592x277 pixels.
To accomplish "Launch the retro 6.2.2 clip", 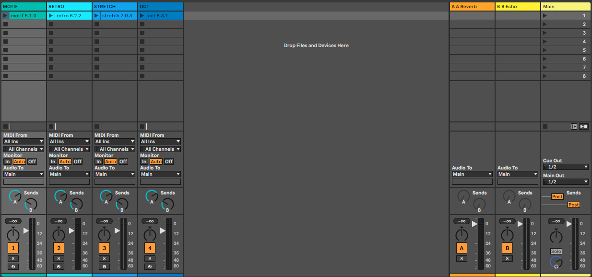I will pyautogui.click(x=51, y=16).
